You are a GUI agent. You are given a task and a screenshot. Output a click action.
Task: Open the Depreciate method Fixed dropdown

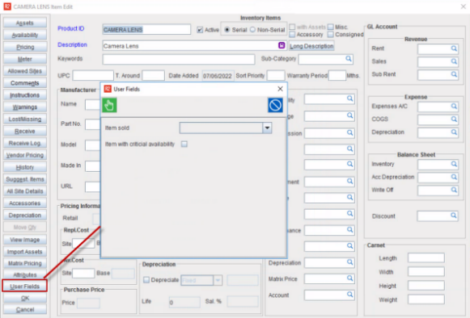(218, 280)
